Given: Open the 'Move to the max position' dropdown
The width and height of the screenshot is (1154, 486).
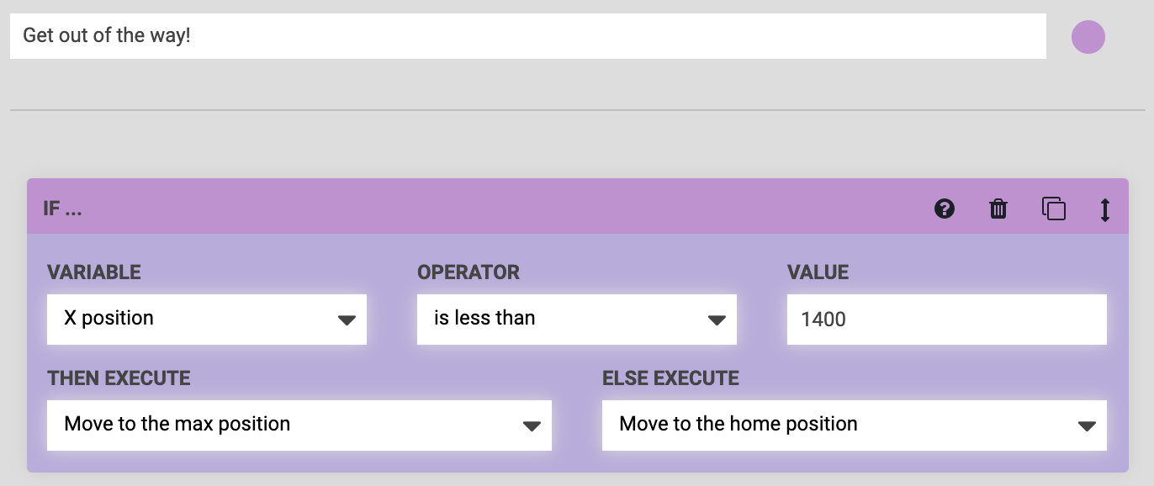Looking at the screenshot, I should click(299, 425).
